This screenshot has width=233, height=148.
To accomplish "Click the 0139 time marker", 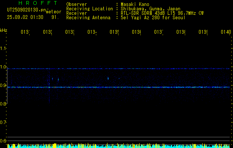I will point(203,32).
